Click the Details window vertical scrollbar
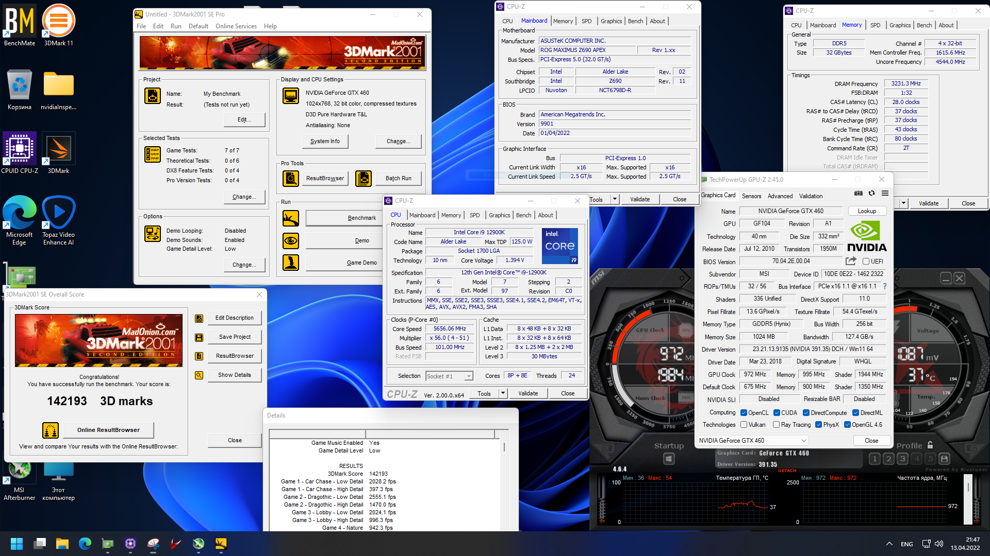 point(504,481)
